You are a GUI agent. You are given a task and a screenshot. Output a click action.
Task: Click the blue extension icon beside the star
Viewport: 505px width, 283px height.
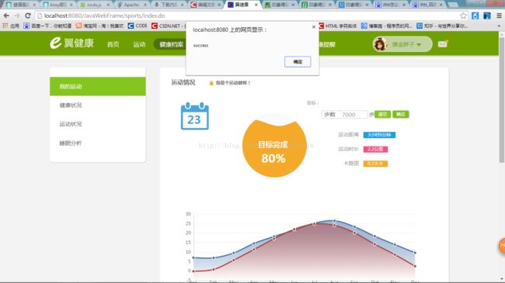(475, 16)
